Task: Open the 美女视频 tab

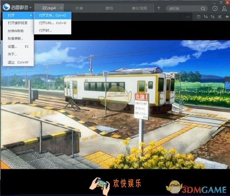Action: (139, 8)
